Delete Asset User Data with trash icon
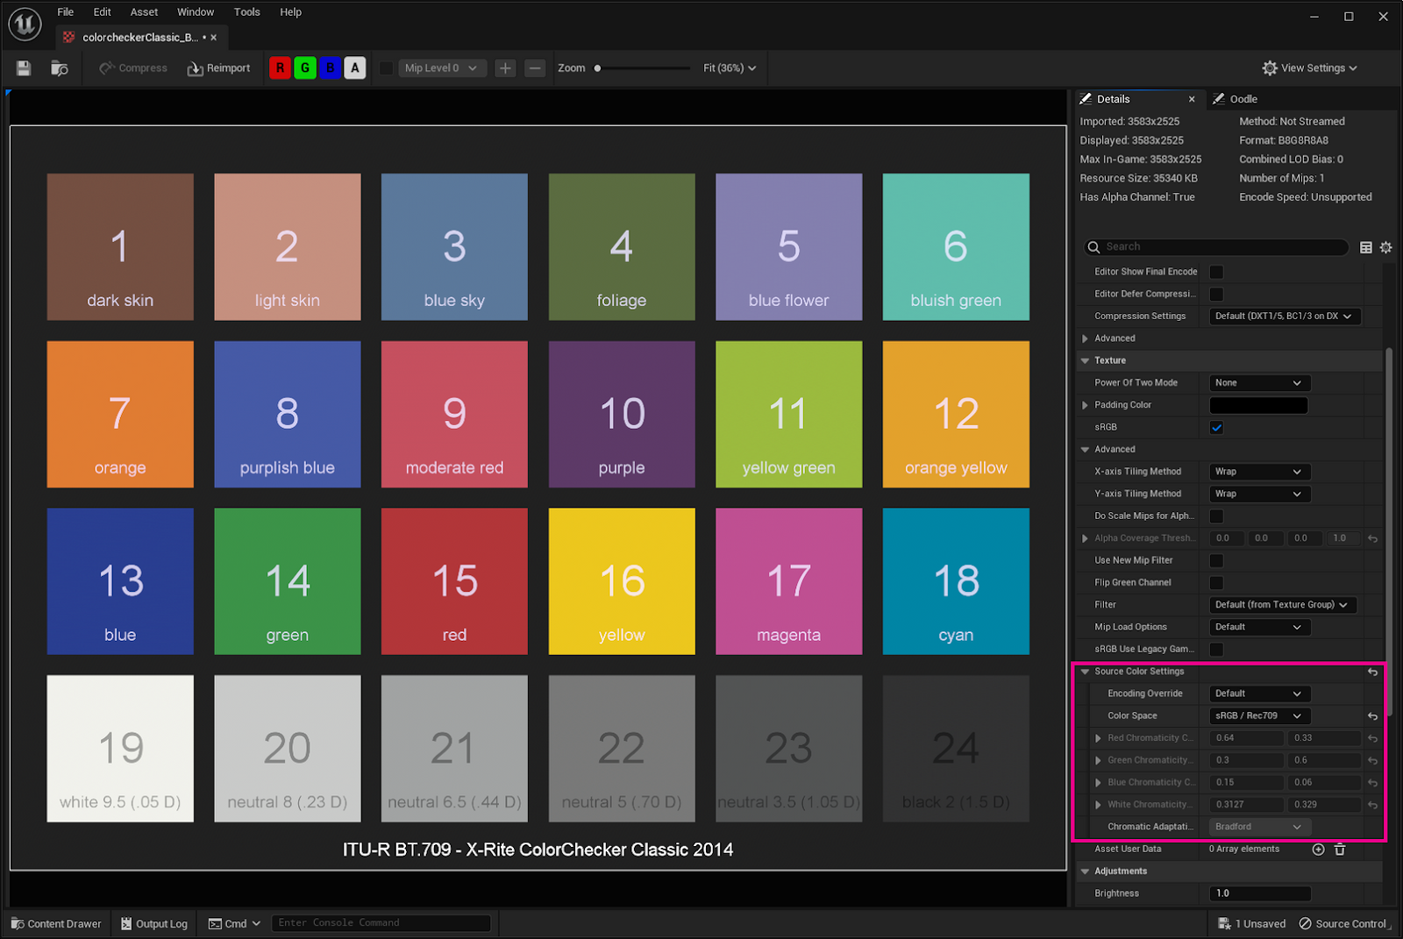The image size is (1403, 939). point(1340,849)
